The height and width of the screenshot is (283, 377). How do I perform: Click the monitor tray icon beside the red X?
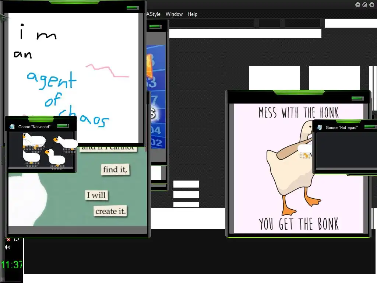click(x=16, y=240)
